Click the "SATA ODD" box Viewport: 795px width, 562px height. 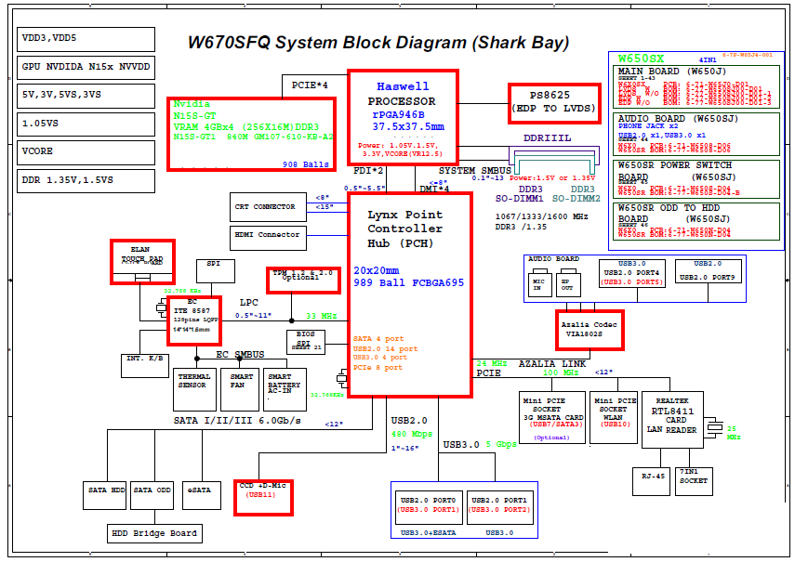[x=152, y=495]
